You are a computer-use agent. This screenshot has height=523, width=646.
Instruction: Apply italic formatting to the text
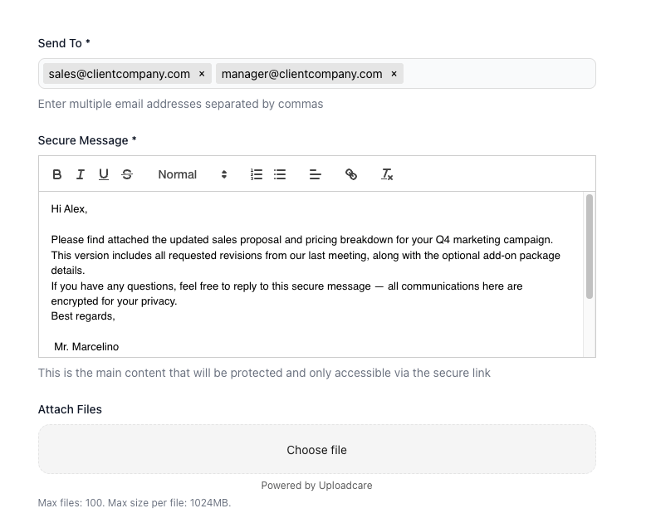point(81,174)
